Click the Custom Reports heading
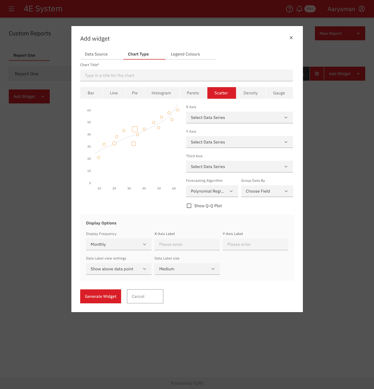 click(30, 34)
